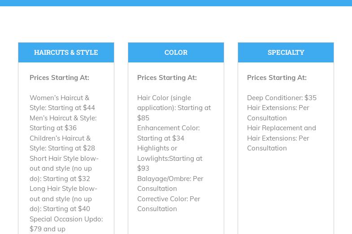This screenshot has width=352, height=234.
Task: Click the HAIRCUTS & STYLE column header
Action: click(x=66, y=53)
